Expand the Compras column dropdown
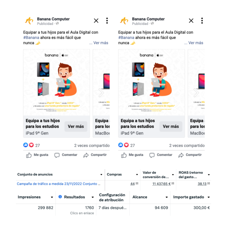The width and height of the screenshot is (227, 227). pos(137,175)
